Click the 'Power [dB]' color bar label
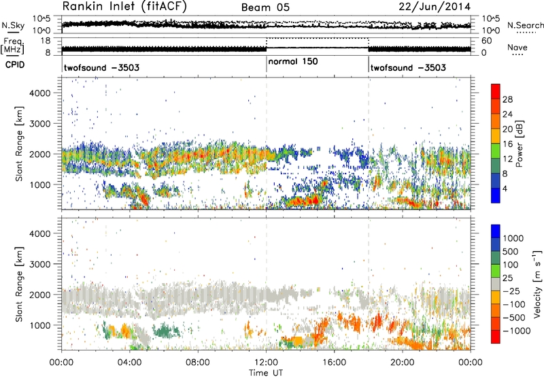 coord(519,144)
